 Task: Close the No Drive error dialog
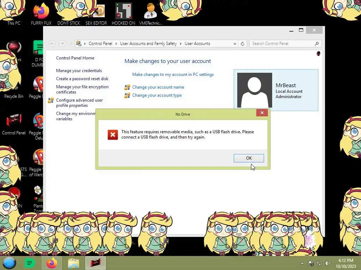[x=262, y=113]
